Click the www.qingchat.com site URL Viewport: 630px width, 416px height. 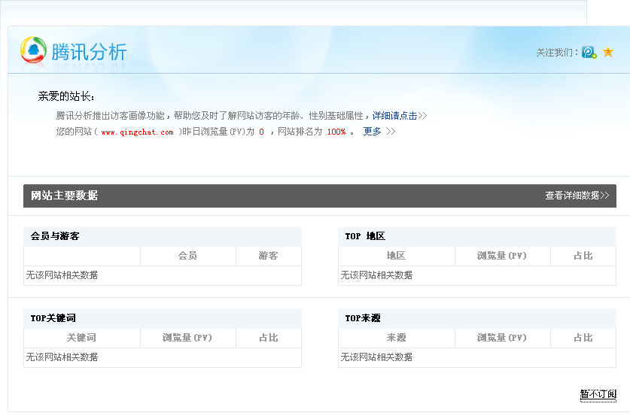click(x=138, y=132)
